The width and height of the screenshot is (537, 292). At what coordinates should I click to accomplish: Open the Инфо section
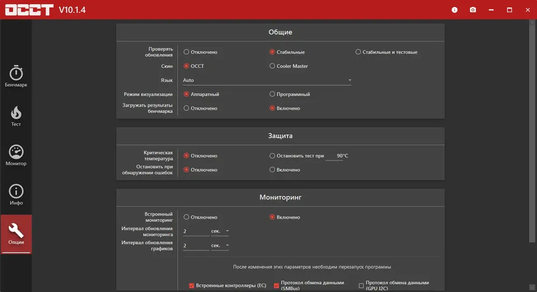(x=16, y=194)
